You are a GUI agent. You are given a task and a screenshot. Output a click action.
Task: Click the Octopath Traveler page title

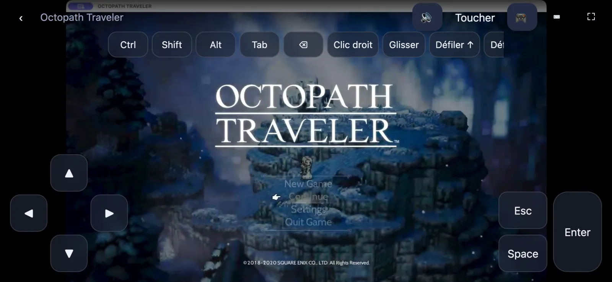coord(82,18)
